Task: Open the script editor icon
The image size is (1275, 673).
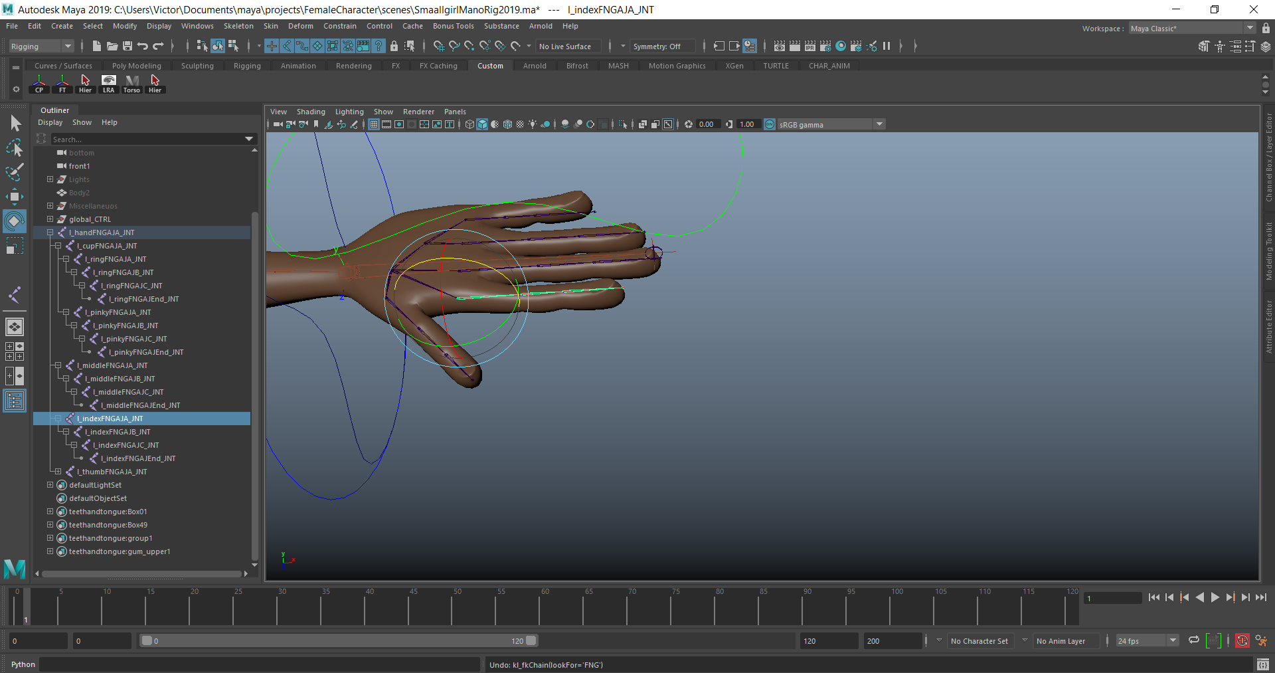Action: click(x=1262, y=664)
